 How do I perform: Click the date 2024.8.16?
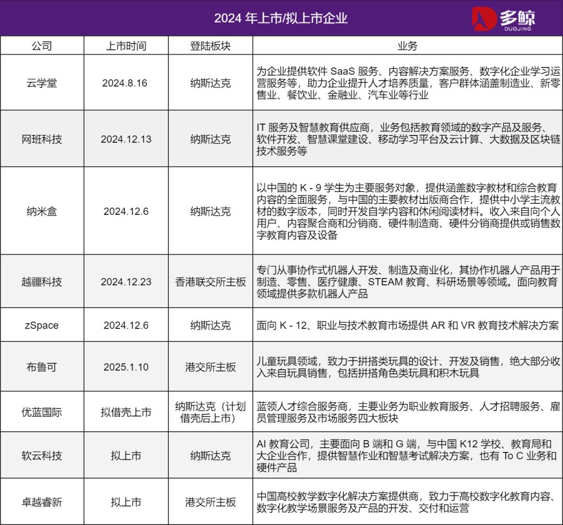click(125, 83)
